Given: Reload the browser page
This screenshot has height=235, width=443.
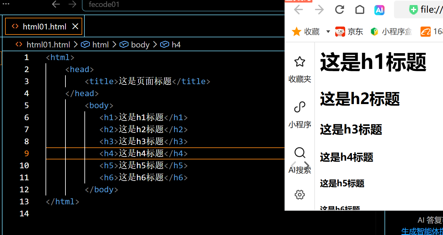Looking at the screenshot, I should pos(340,10).
